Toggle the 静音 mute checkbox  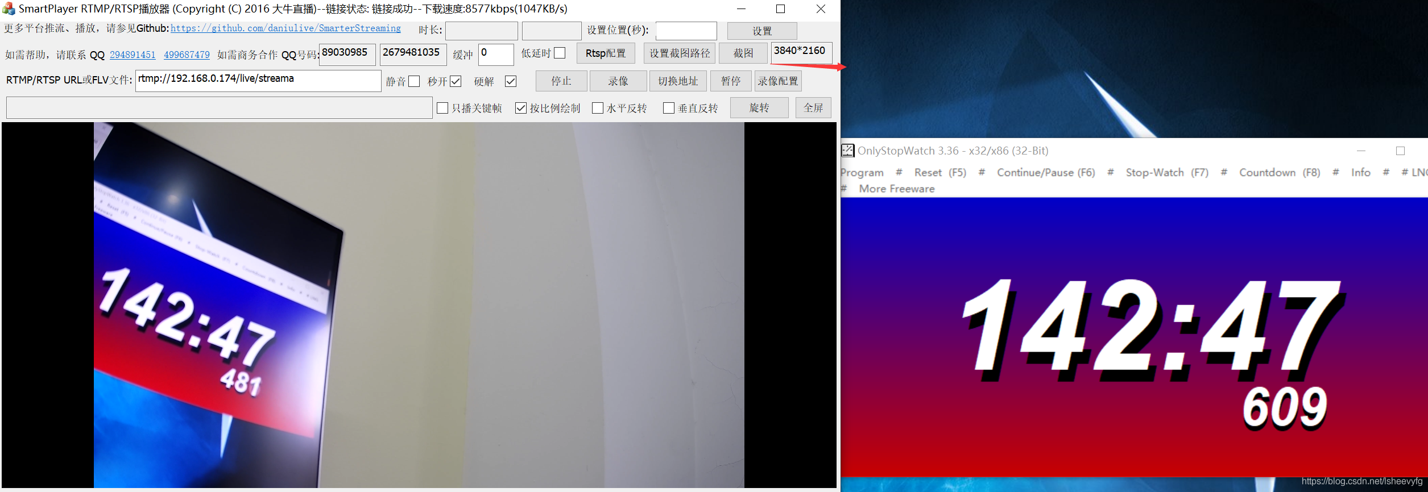tap(414, 81)
